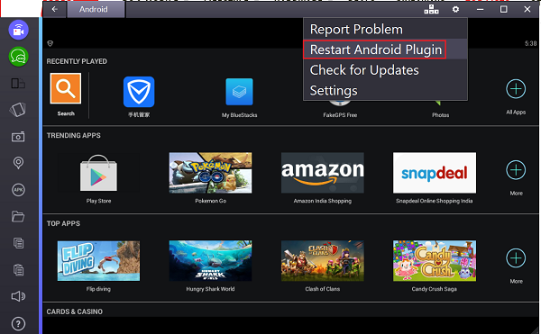Click the paste clipboard icon in sidebar
The width and height of the screenshot is (541, 334).
point(18,269)
